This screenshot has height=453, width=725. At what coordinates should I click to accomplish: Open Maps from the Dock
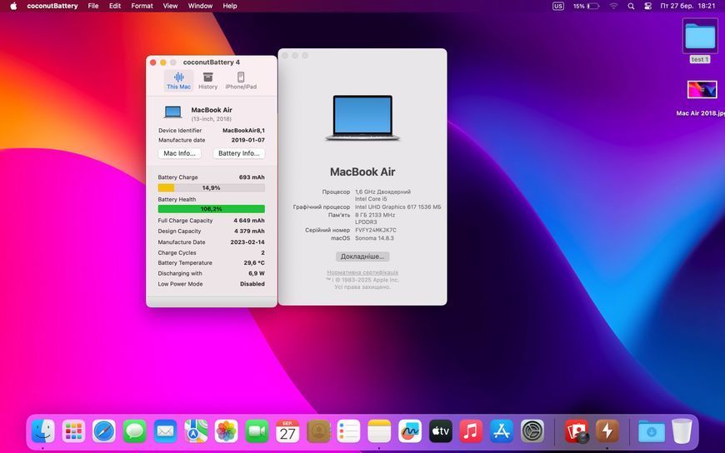[x=196, y=431]
